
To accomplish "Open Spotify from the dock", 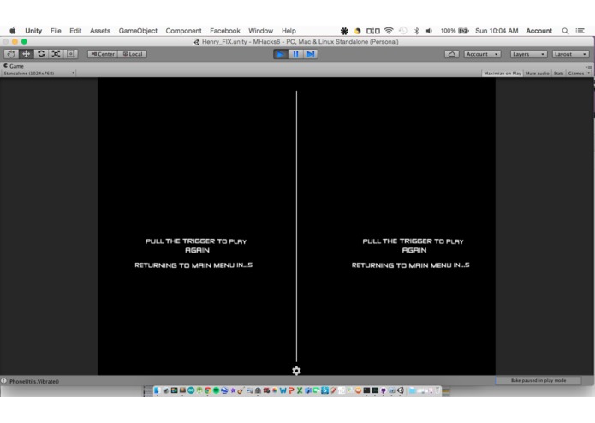I will click(216, 390).
